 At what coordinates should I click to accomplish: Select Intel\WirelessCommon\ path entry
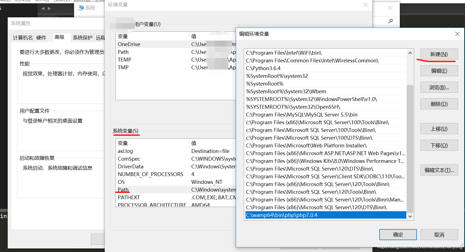click(x=326, y=60)
